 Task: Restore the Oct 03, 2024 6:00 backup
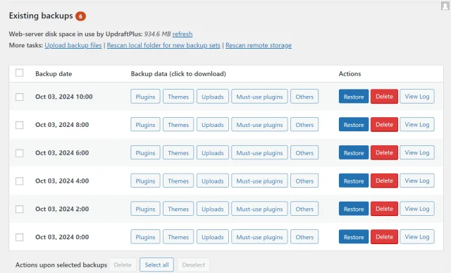(x=354, y=152)
